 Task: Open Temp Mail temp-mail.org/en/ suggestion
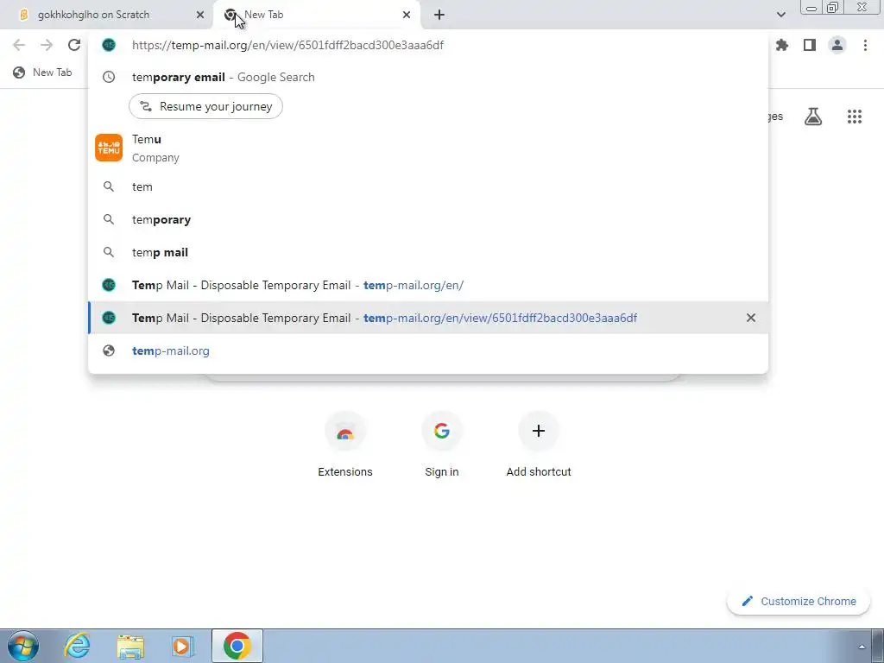click(428, 285)
